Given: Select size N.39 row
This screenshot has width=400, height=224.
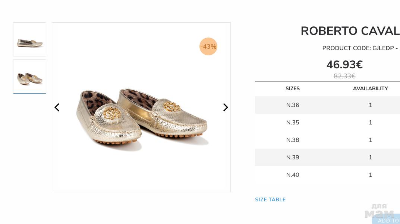Looking at the screenshot, I should (293, 158).
